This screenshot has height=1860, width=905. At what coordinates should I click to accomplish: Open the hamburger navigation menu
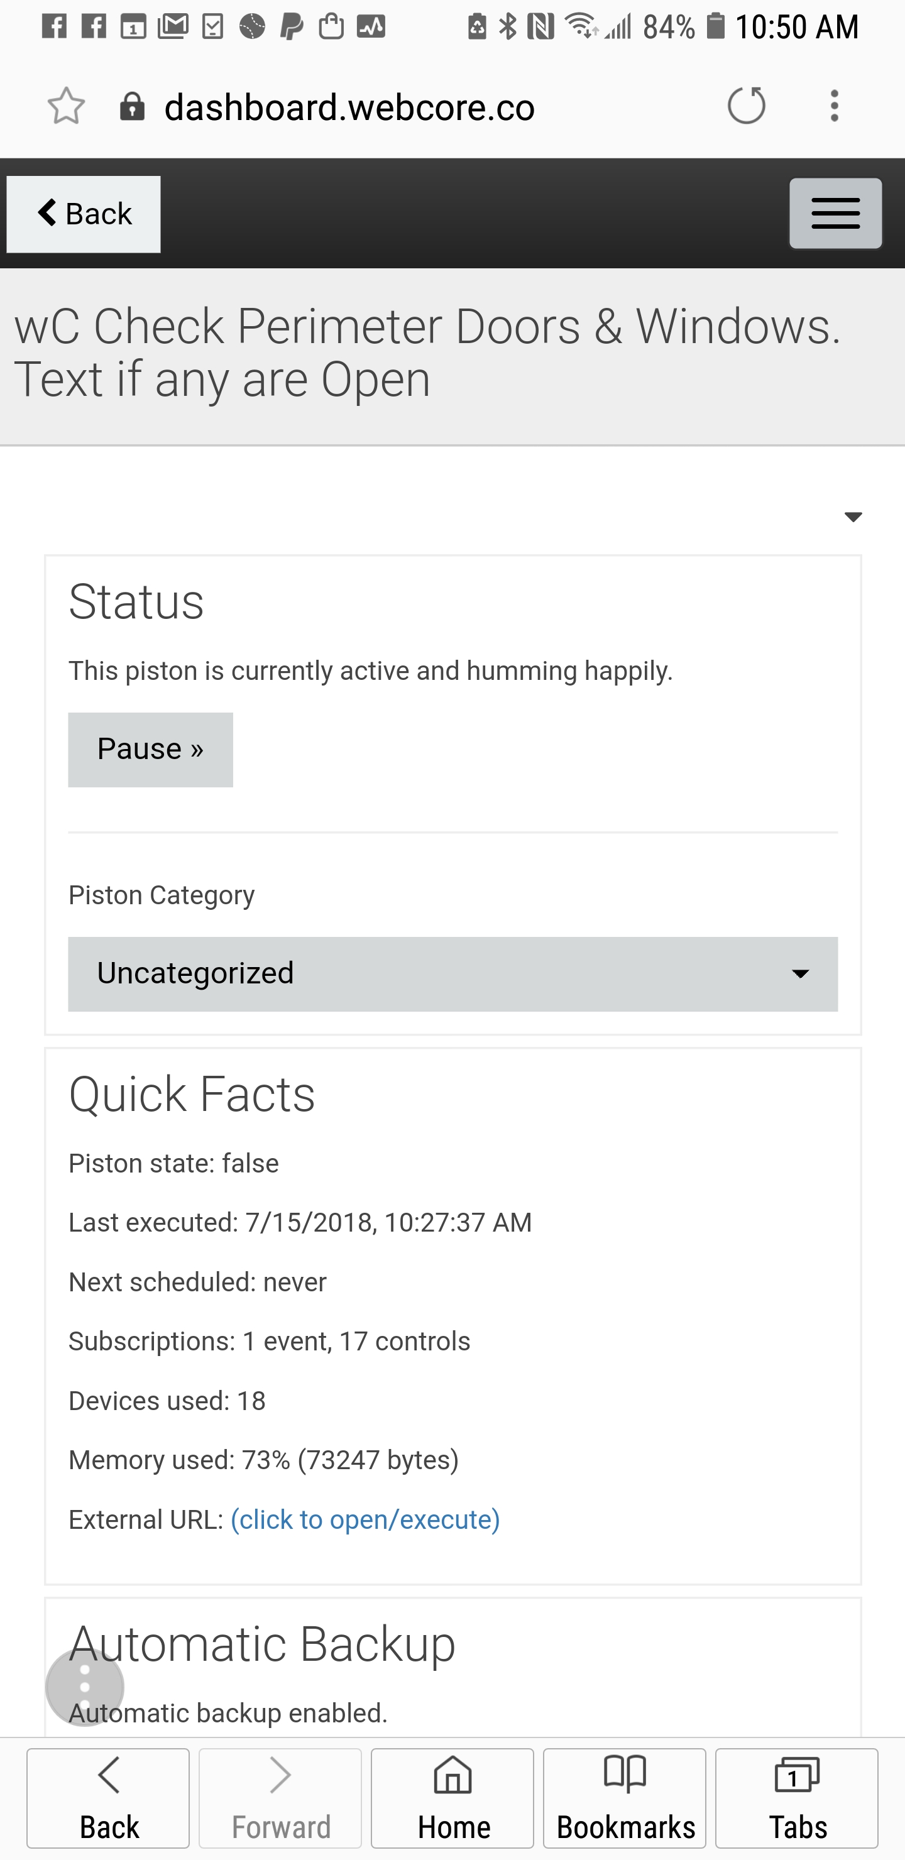[835, 213]
